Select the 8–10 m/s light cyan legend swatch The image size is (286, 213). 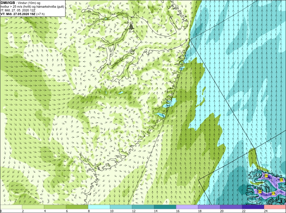click(99, 207)
